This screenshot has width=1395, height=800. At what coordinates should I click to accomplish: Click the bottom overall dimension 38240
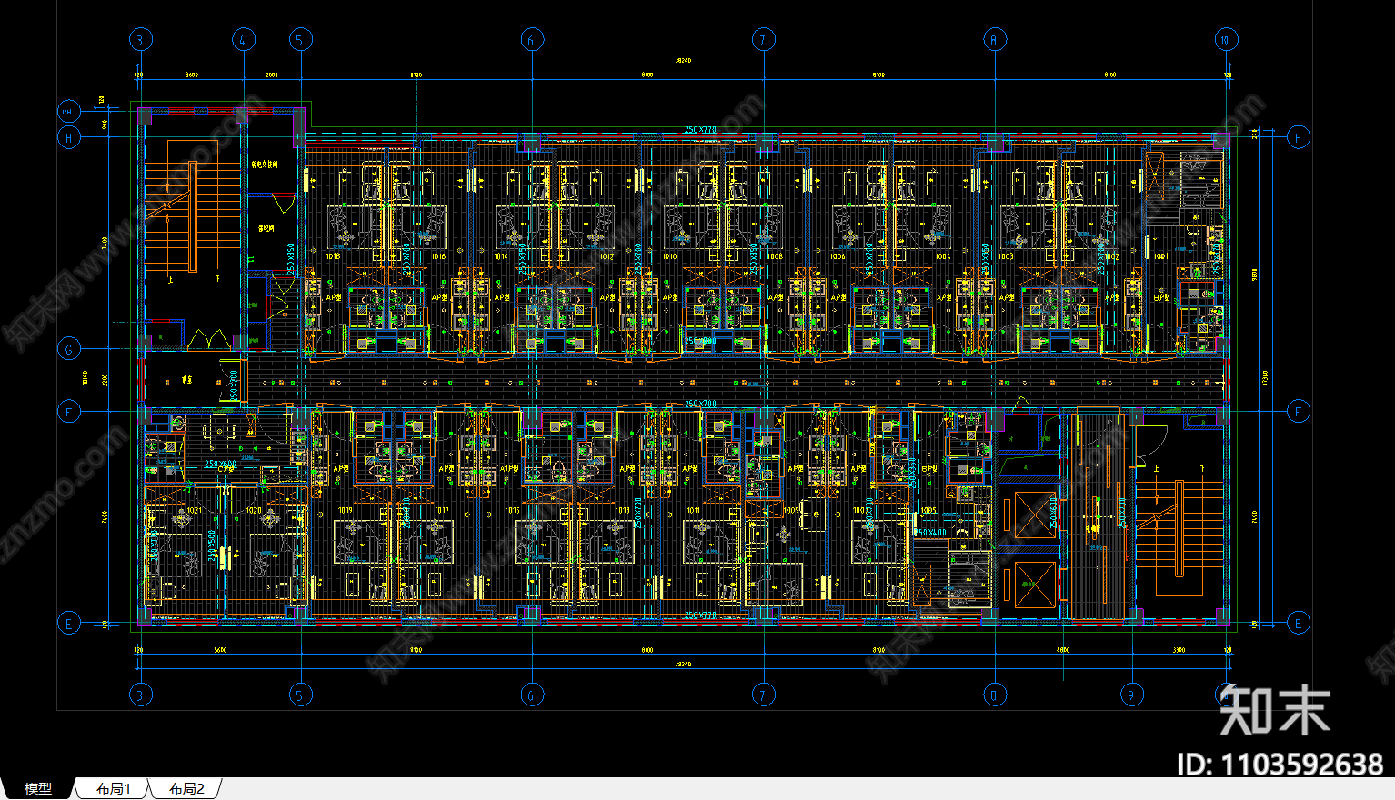point(683,665)
